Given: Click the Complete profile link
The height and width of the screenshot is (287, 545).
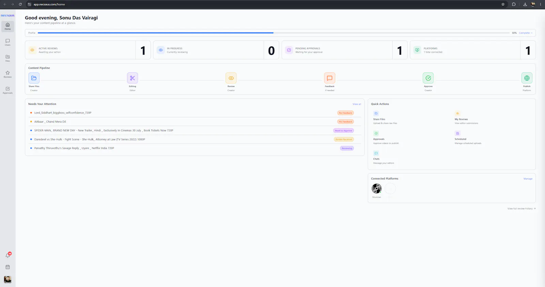Looking at the screenshot, I should pos(526,33).
